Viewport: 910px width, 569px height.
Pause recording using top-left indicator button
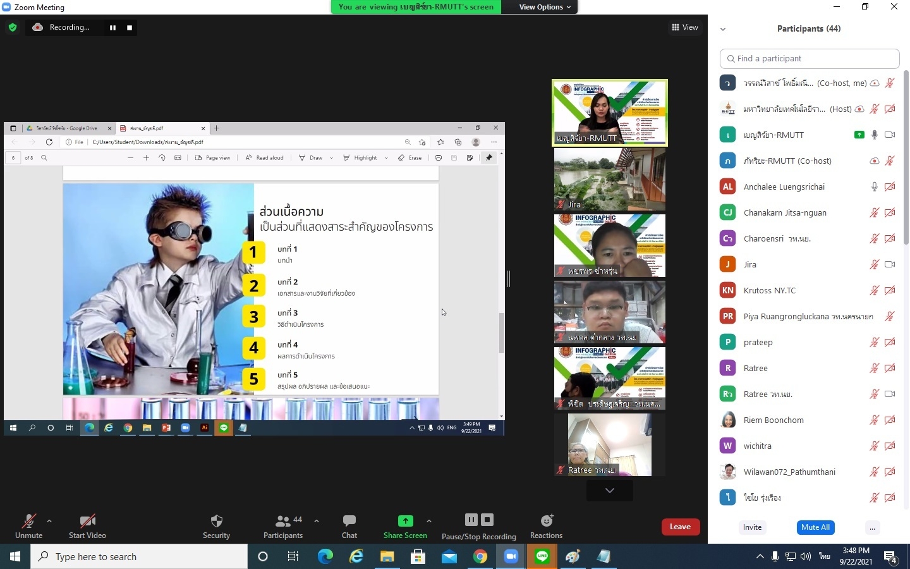112,28
